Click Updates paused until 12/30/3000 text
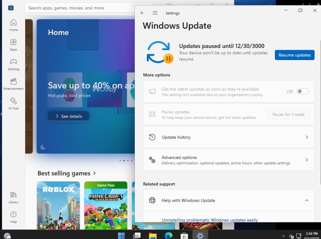The image size is (321, 239). [222, 46]
